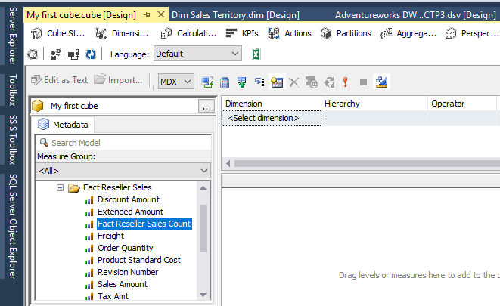Click the Analyze in Excel icon
The width and height of the screenshot is (500, 306).
click(256, 54)
